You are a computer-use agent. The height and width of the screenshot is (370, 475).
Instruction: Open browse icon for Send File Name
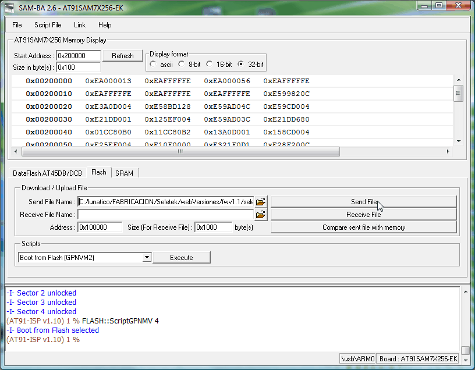(x=261, y=202)
